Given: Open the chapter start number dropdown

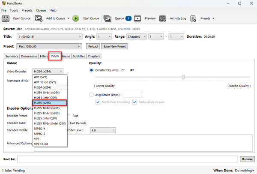Looking at the screenshot, I should coord(156,36).
